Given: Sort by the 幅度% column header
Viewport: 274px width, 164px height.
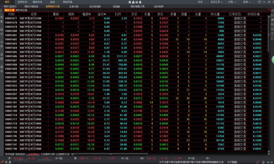Looking at the screenshot, I should coord(87,14).
